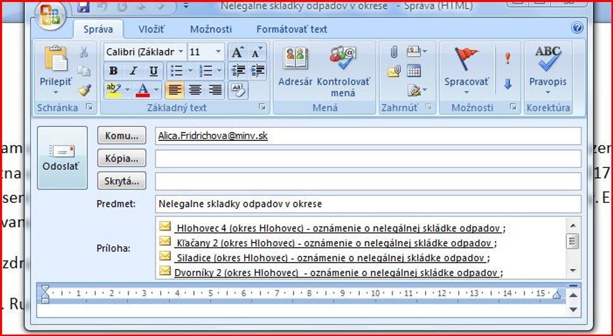This screenshot has height=336, width=613.
Task: Activate the Format Painter brush
Action: [84, 90]
